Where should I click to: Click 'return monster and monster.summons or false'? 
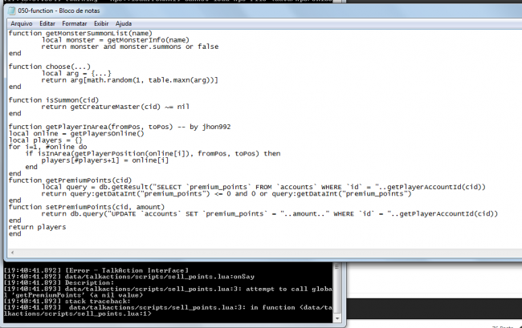(x=130, y=47)
